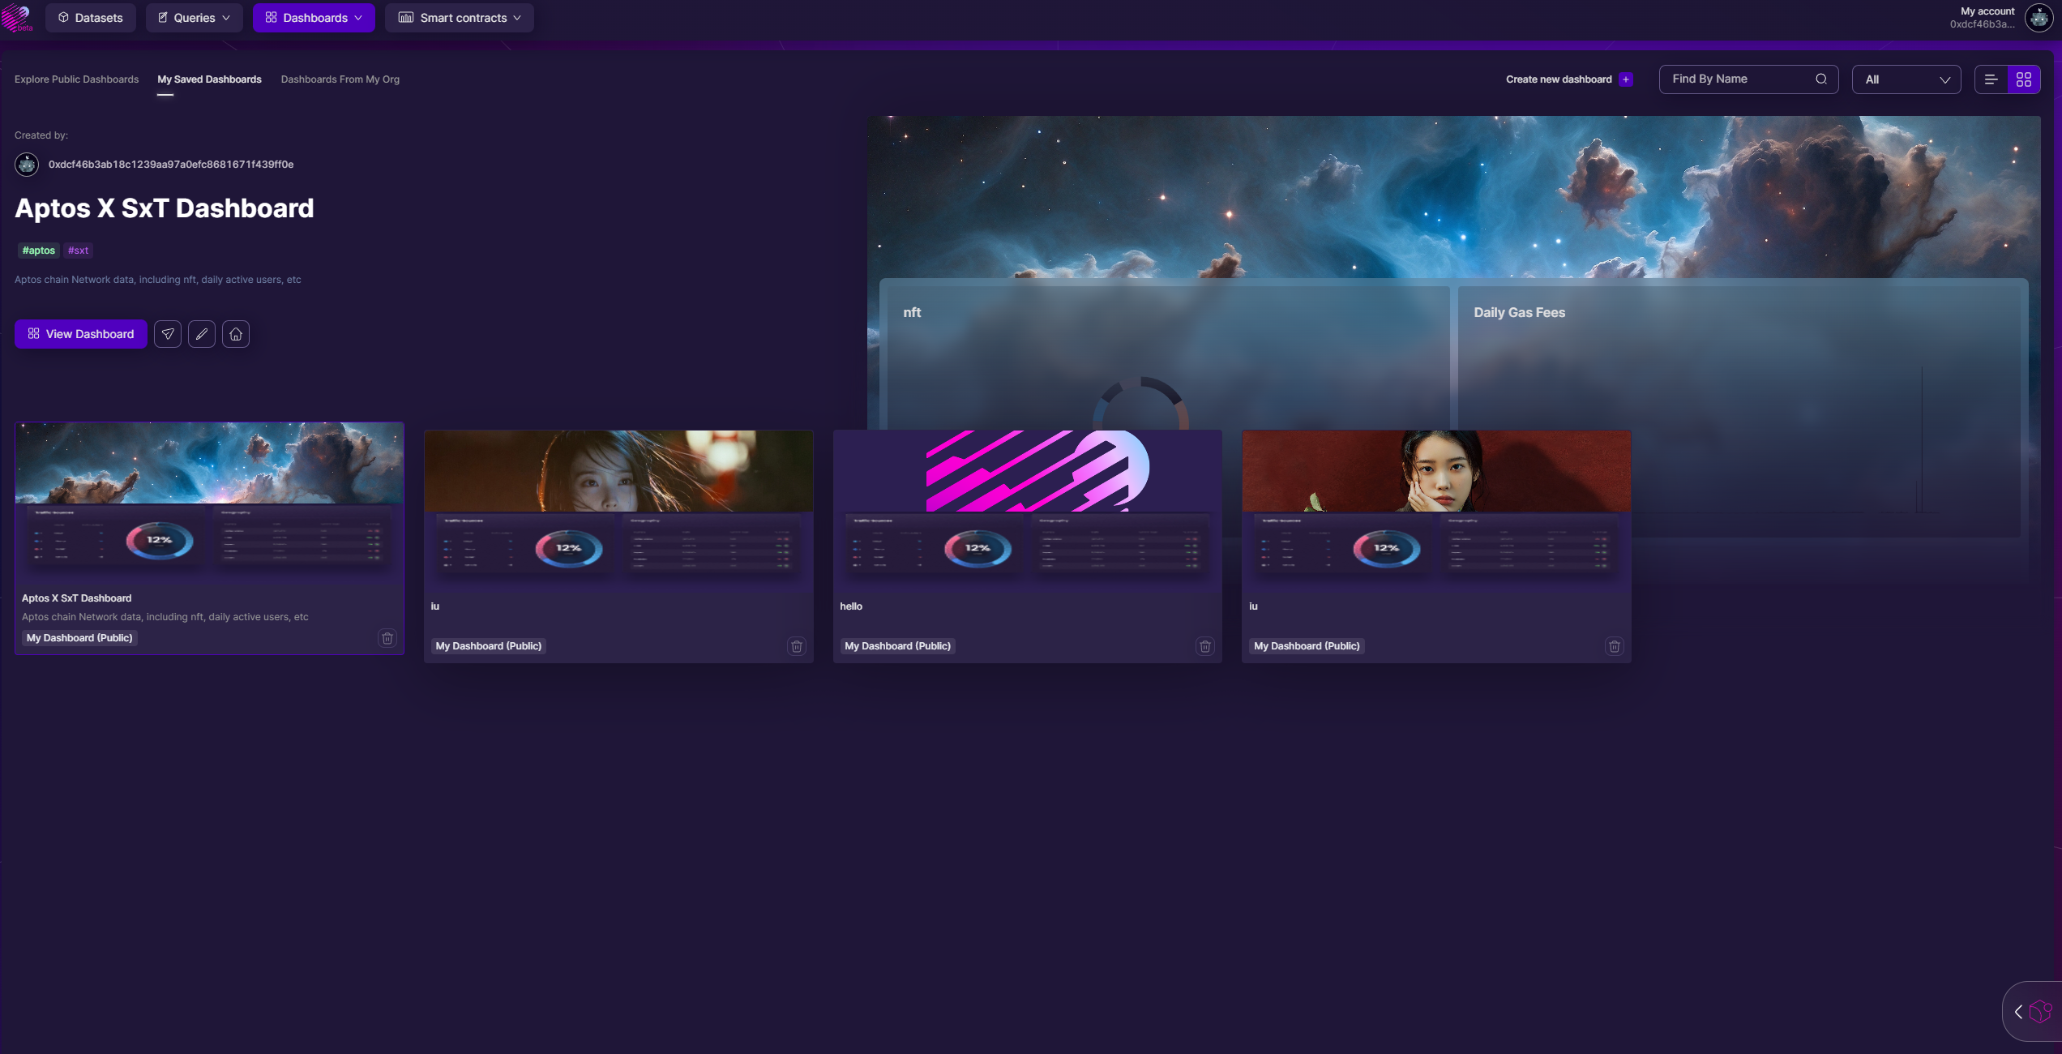Viewport: 2062px width, 1054px height.
Task: Open the account avatar icon
Action: 2039,18
